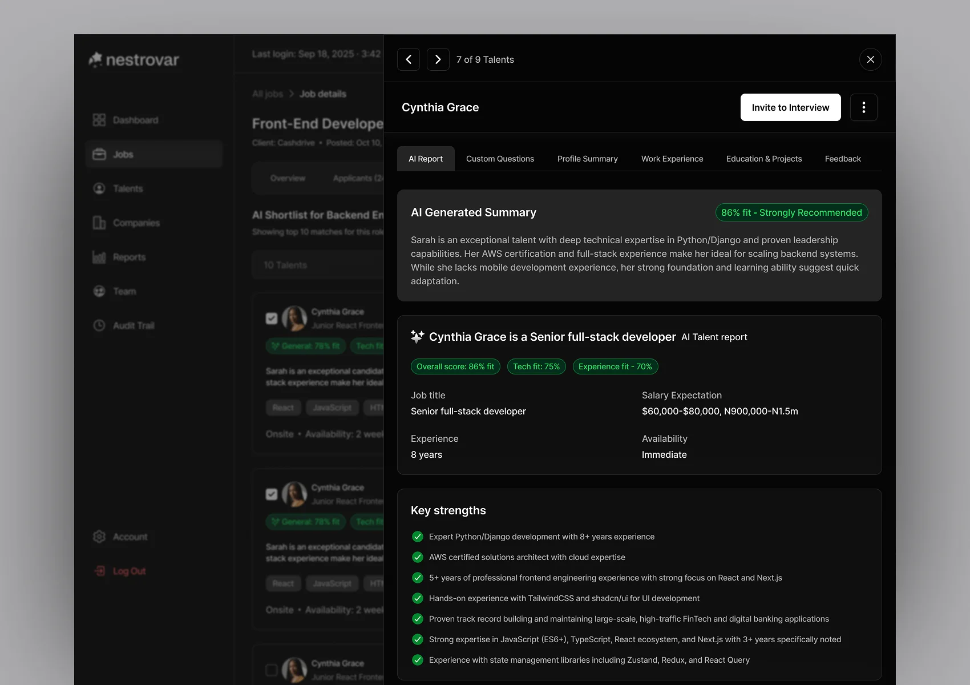Click the second card's avatar thumbnail

(294, 494)
